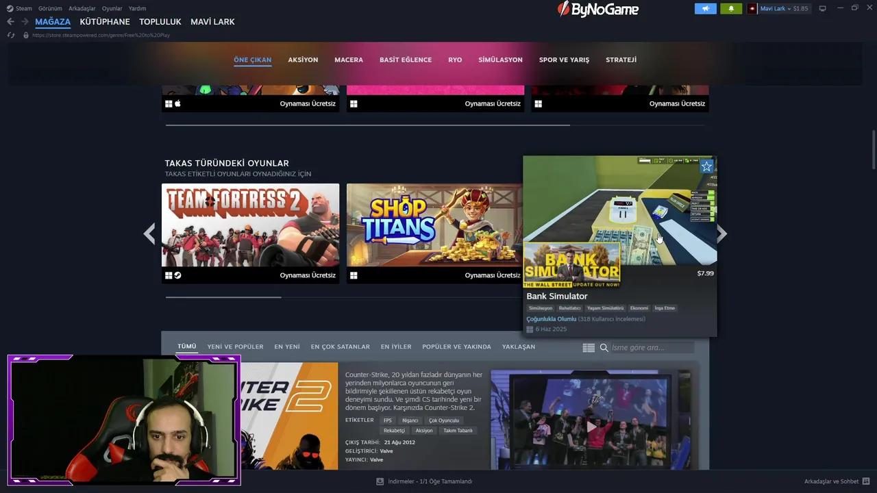Click the search magnifier icon
Viewport: 877px width, 493px height.
pos(604,348)
